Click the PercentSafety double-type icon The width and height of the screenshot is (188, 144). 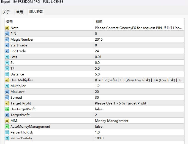click(x=7, y=138)
